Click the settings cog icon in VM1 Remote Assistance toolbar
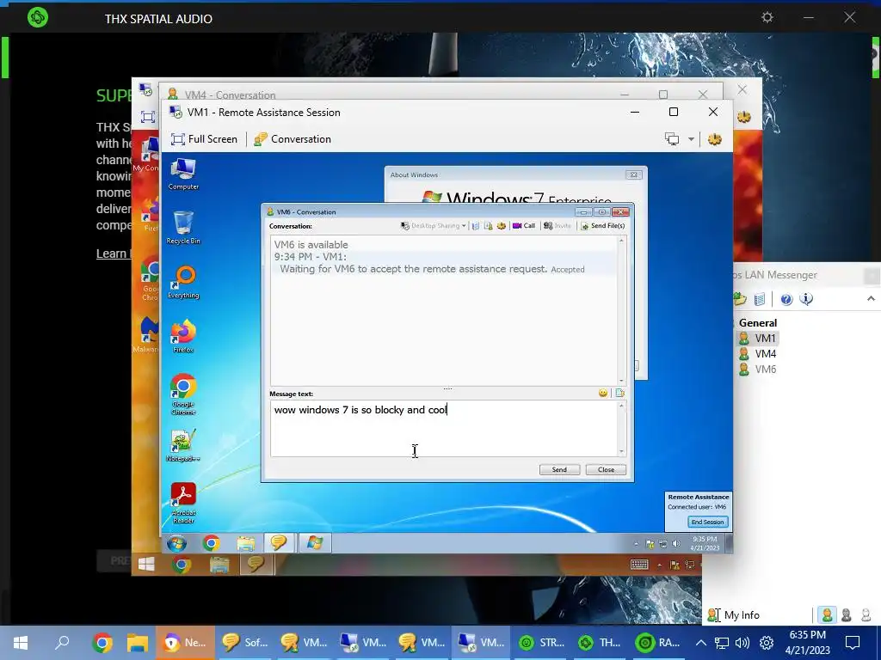This screenshot has width=881, height=660. [715, 139]
